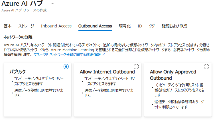Viewport: 215px width, 120px height.
Task: Select the Allow Internet Outbound radio button
Action: 136,67
